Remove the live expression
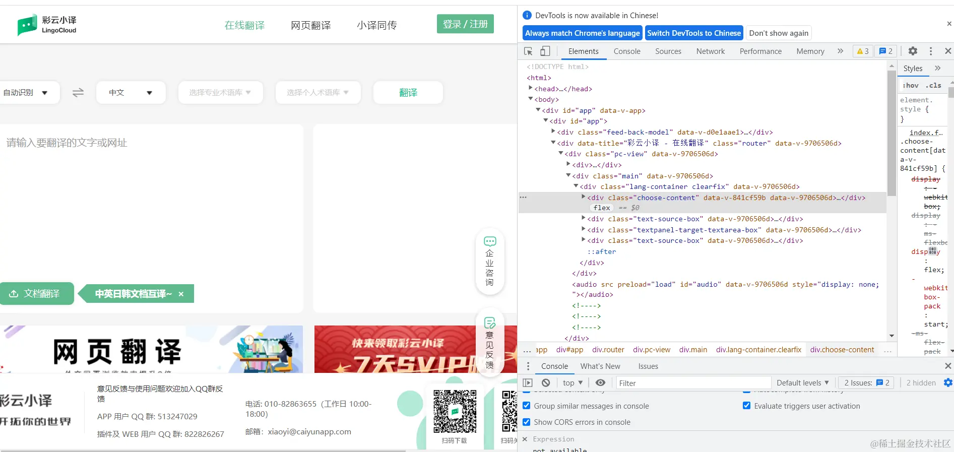Image resolution: width=954 pixels, height=452 pixels. coord(525,439)
